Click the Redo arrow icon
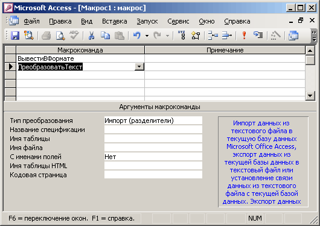 coord(158,36)
